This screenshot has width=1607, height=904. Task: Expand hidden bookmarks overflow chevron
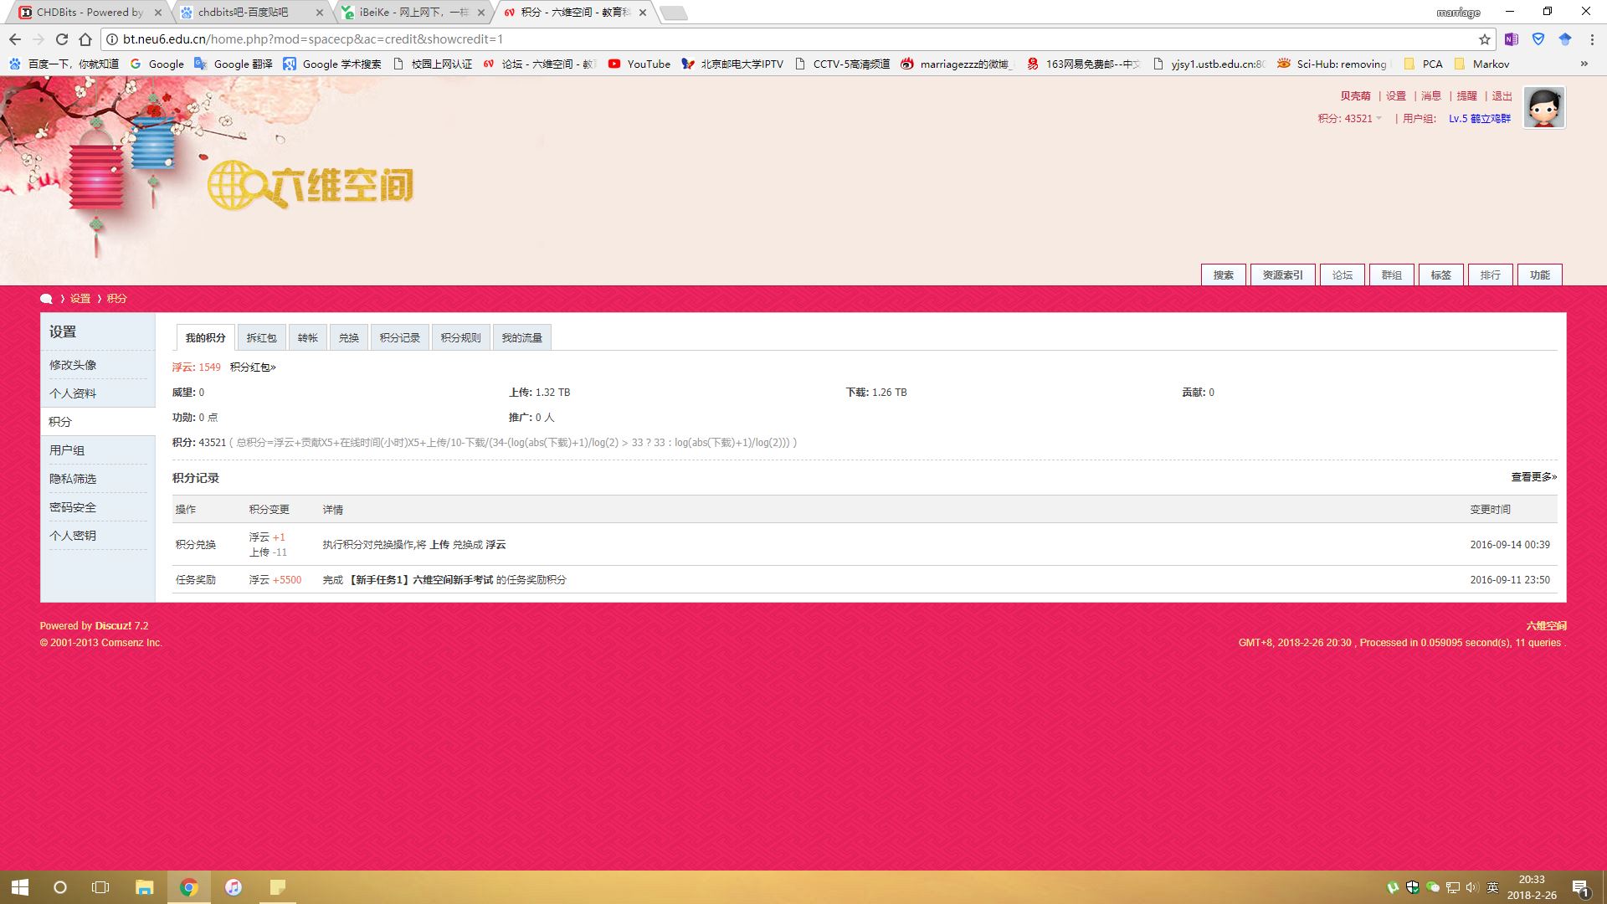(1584, 64)
